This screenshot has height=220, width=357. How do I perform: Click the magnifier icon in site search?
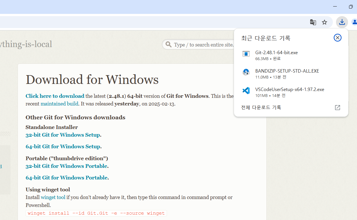(x=168, y=45)
